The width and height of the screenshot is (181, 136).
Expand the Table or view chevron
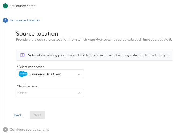(x=79, y=93)
